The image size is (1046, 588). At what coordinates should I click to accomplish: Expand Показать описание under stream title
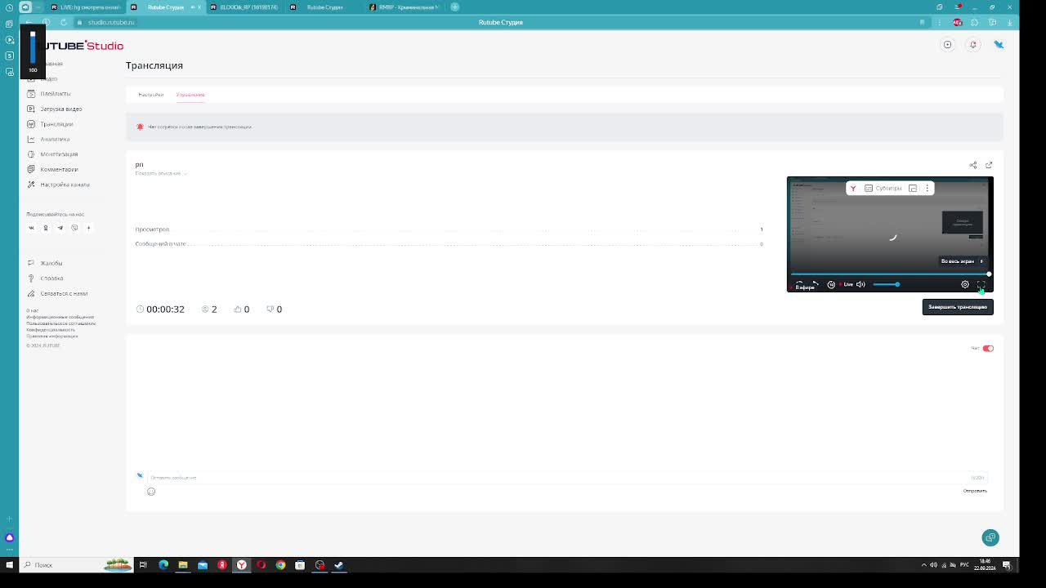coord(161,173)
